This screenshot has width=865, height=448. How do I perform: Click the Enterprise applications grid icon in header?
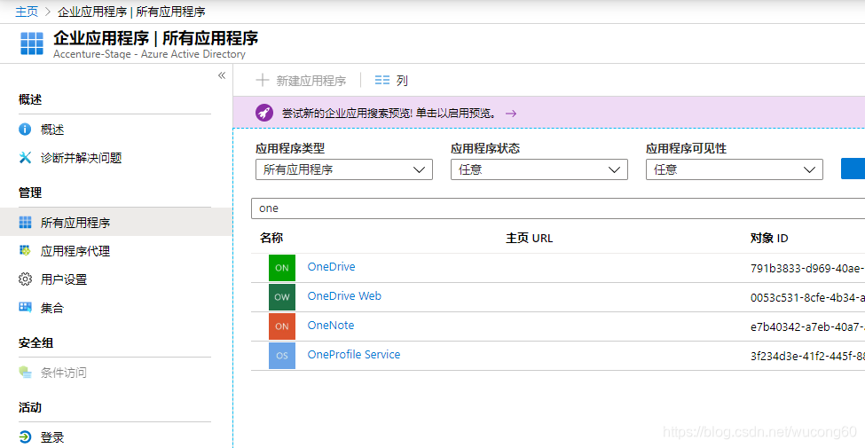point(31,43)
